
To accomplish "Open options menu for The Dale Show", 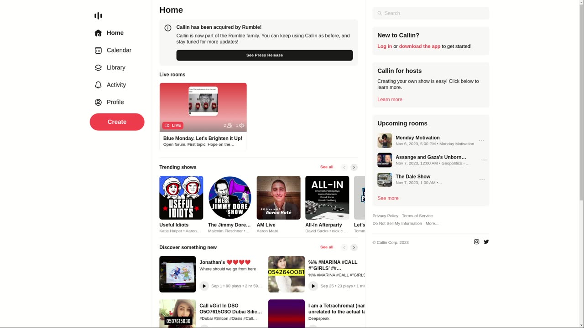I will coord(482,180).
